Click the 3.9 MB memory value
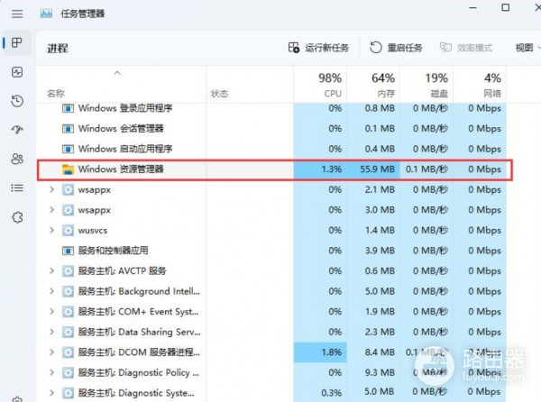Viewport: 541px width, 402px height. [380, 251]
